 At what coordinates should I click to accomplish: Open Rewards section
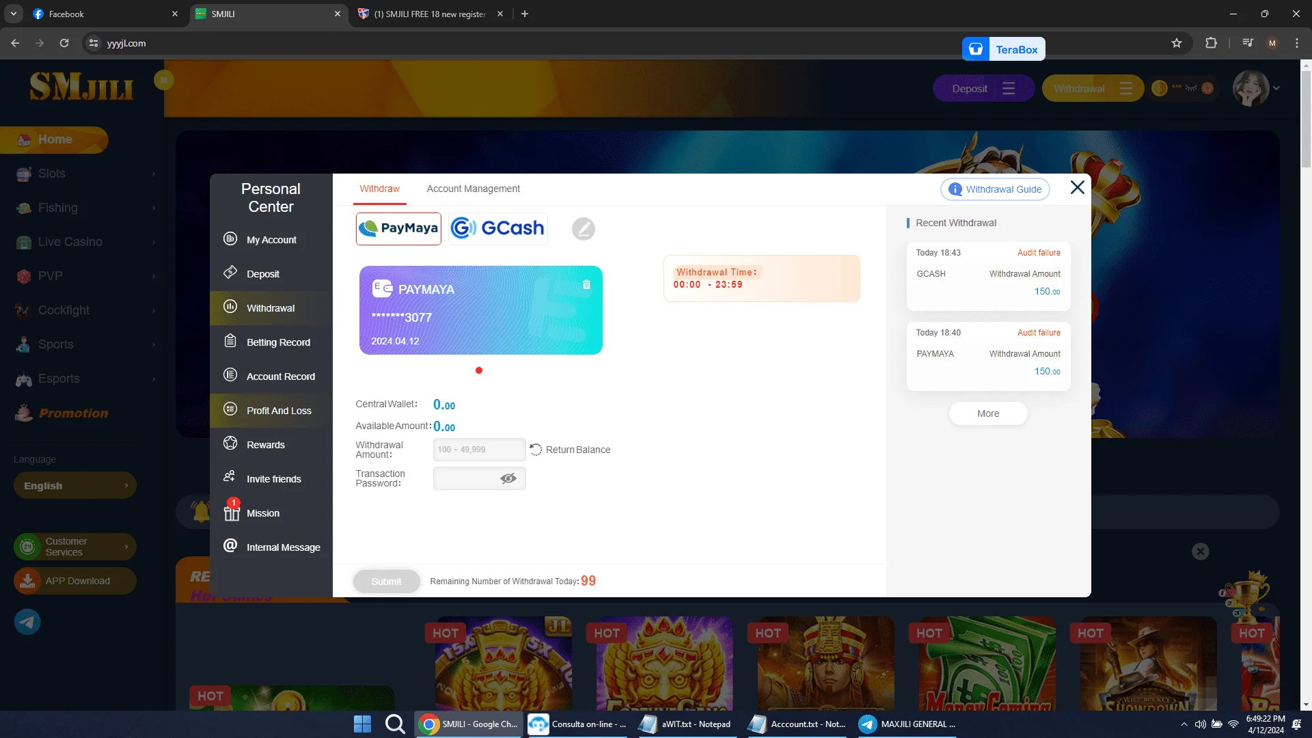(x=271, y=445)
